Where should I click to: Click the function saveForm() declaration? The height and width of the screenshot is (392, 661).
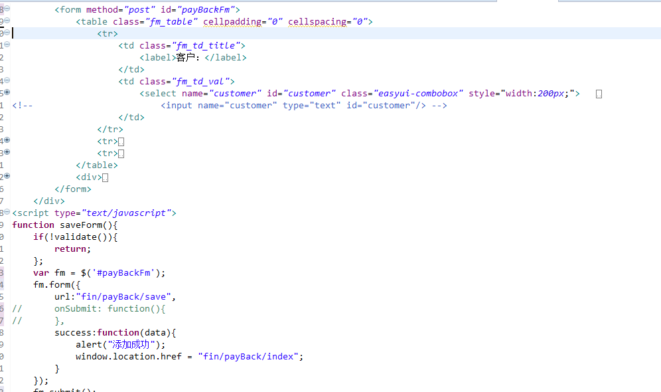pyautogui.click(x=65, y=225)
